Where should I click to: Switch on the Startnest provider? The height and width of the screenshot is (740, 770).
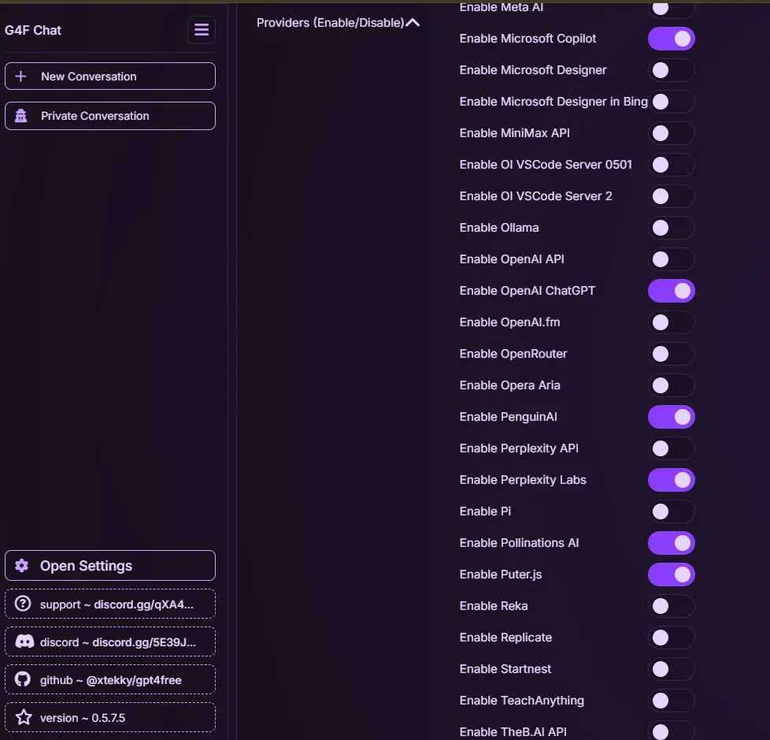(672, 669)
